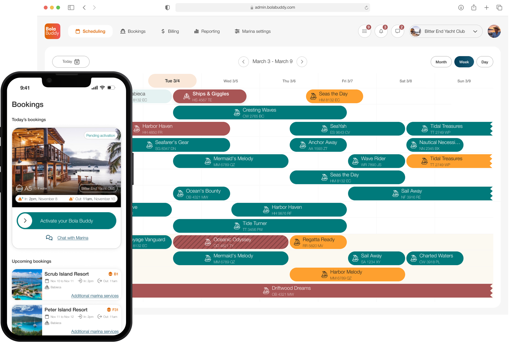Click the Today button
Viewport: 510px width, 346px height.
pos(71,62)
